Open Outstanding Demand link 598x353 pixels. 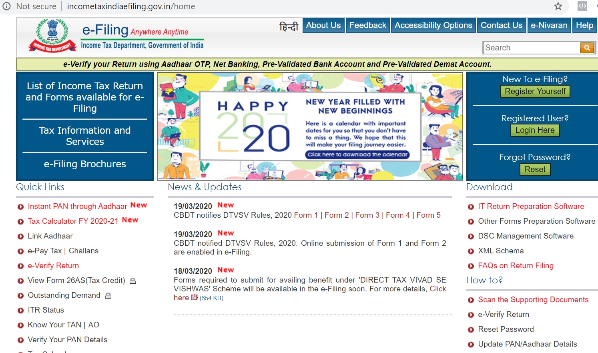[x=64, y=295]
